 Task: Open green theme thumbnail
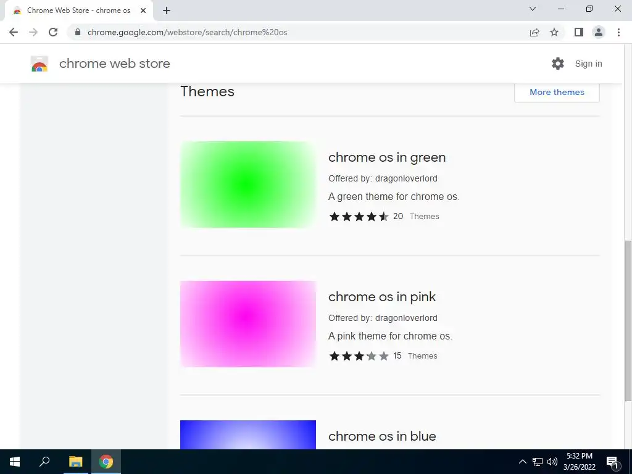tap(248, 184)
